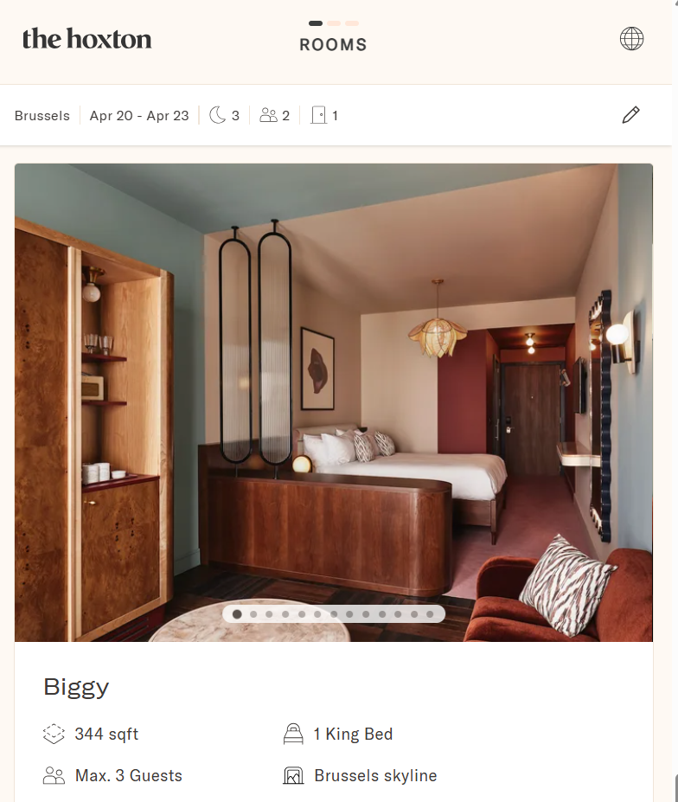This screenshot has height=802, width=678.
Task: Click the Max. 3 Guests people icon
Action: [x=54, y=775]
